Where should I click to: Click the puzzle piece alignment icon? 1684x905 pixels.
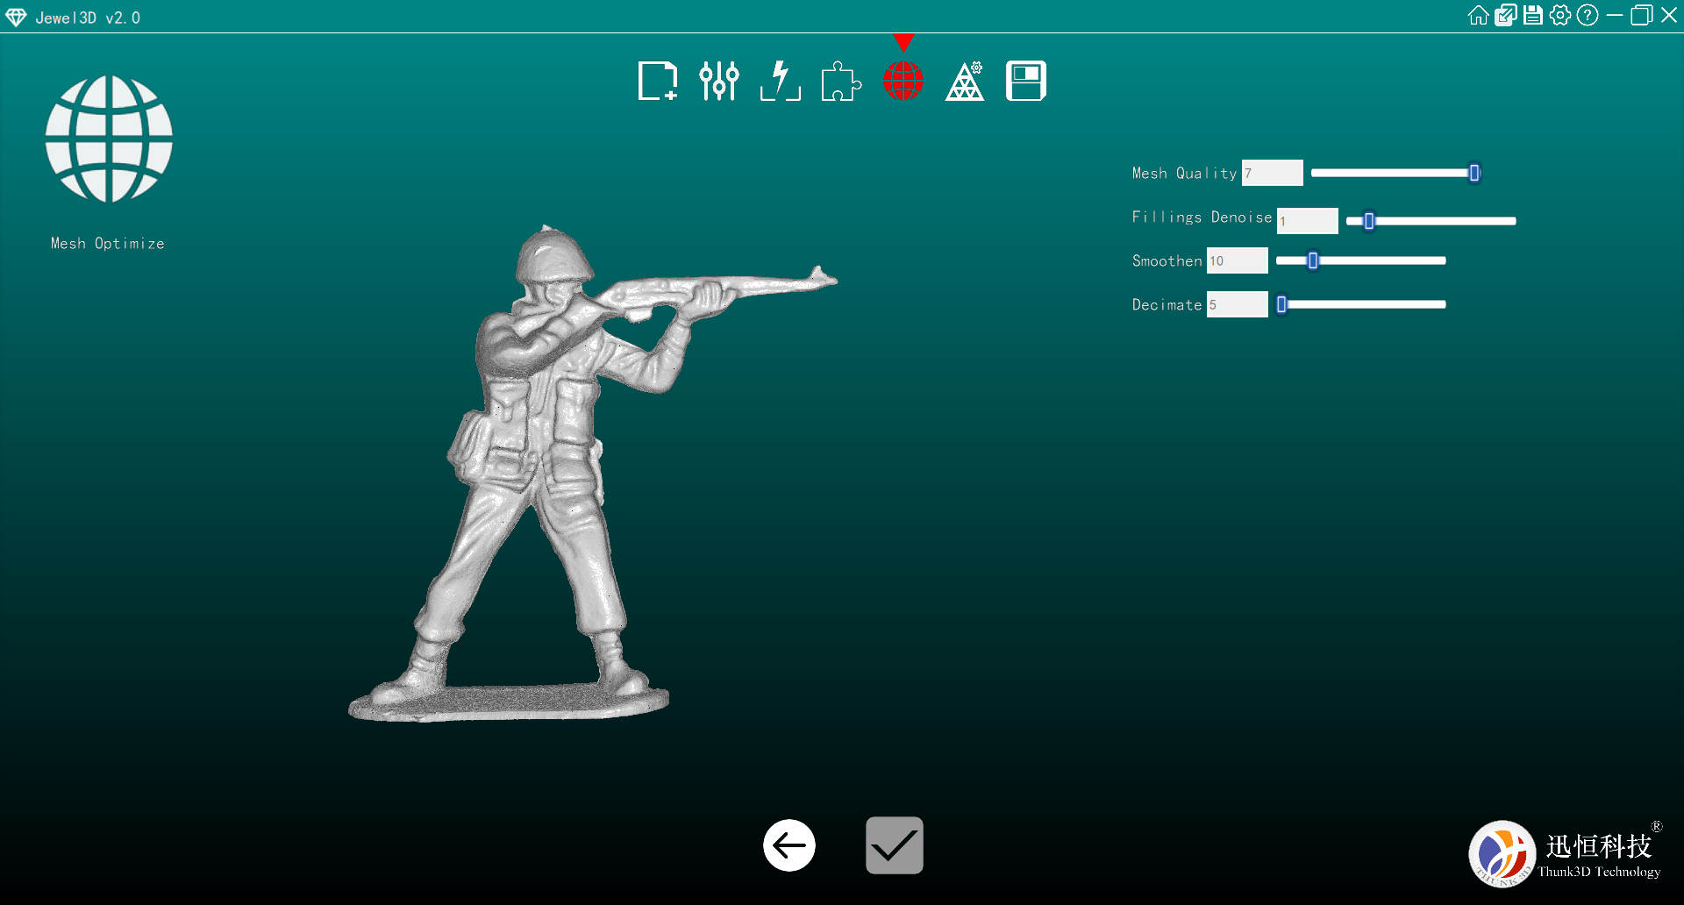tap(841, 82)
